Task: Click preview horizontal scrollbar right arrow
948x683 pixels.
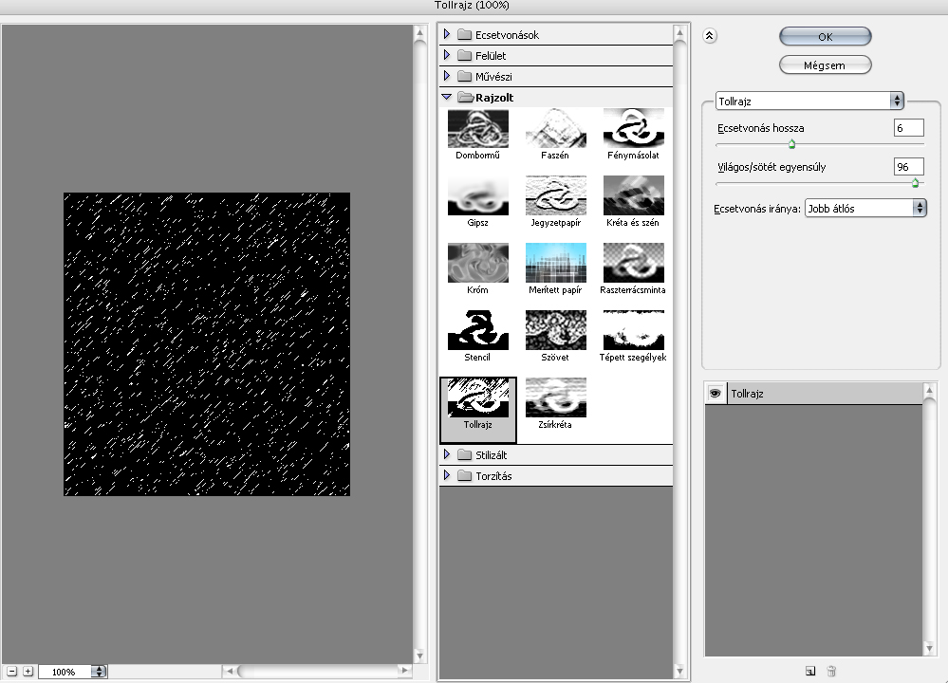Action: (404, 671)
